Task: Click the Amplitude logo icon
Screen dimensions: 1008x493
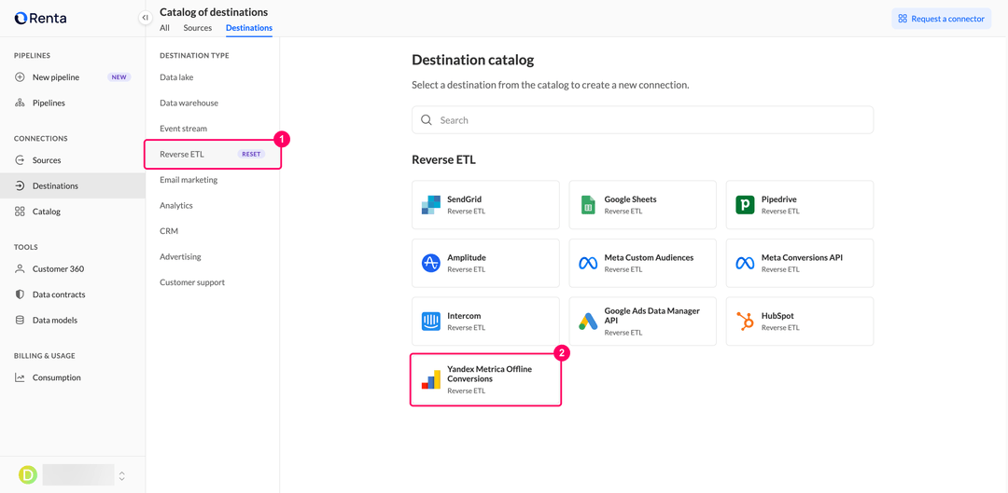Action: (430, 263)
